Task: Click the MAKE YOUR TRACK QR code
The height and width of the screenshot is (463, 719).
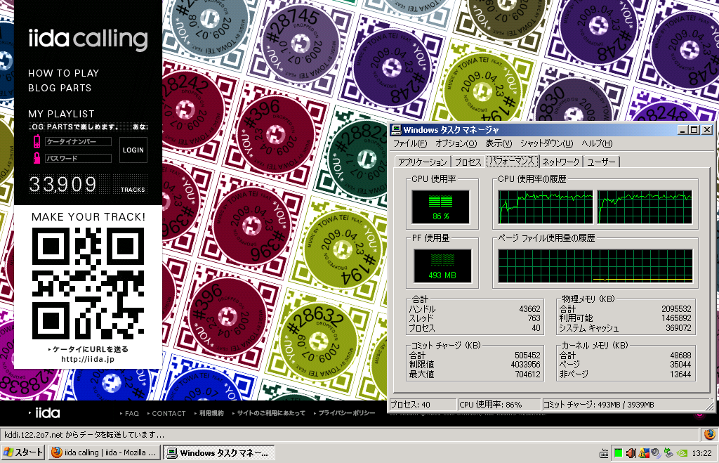Action: (x=88, y=283)
